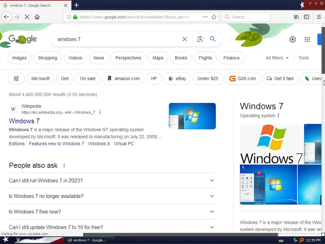Apply the On sale filter chip
325x244 pixels.
pyautogui.click(x=88, y=78)
